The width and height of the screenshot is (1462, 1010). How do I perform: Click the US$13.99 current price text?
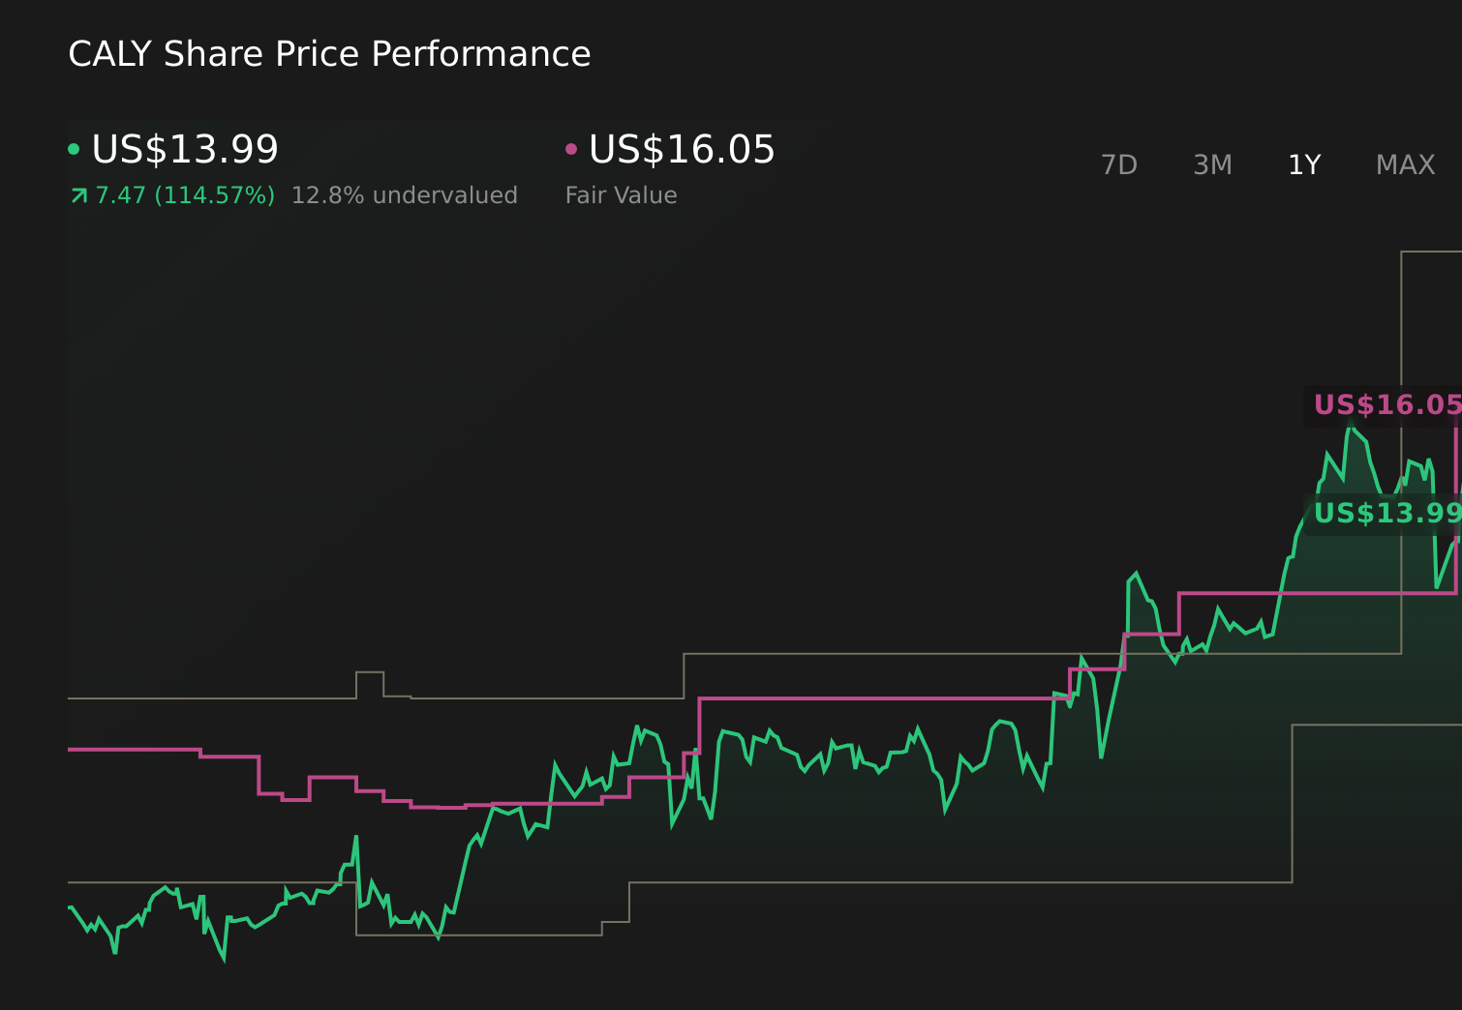click(x=184, y=150)
